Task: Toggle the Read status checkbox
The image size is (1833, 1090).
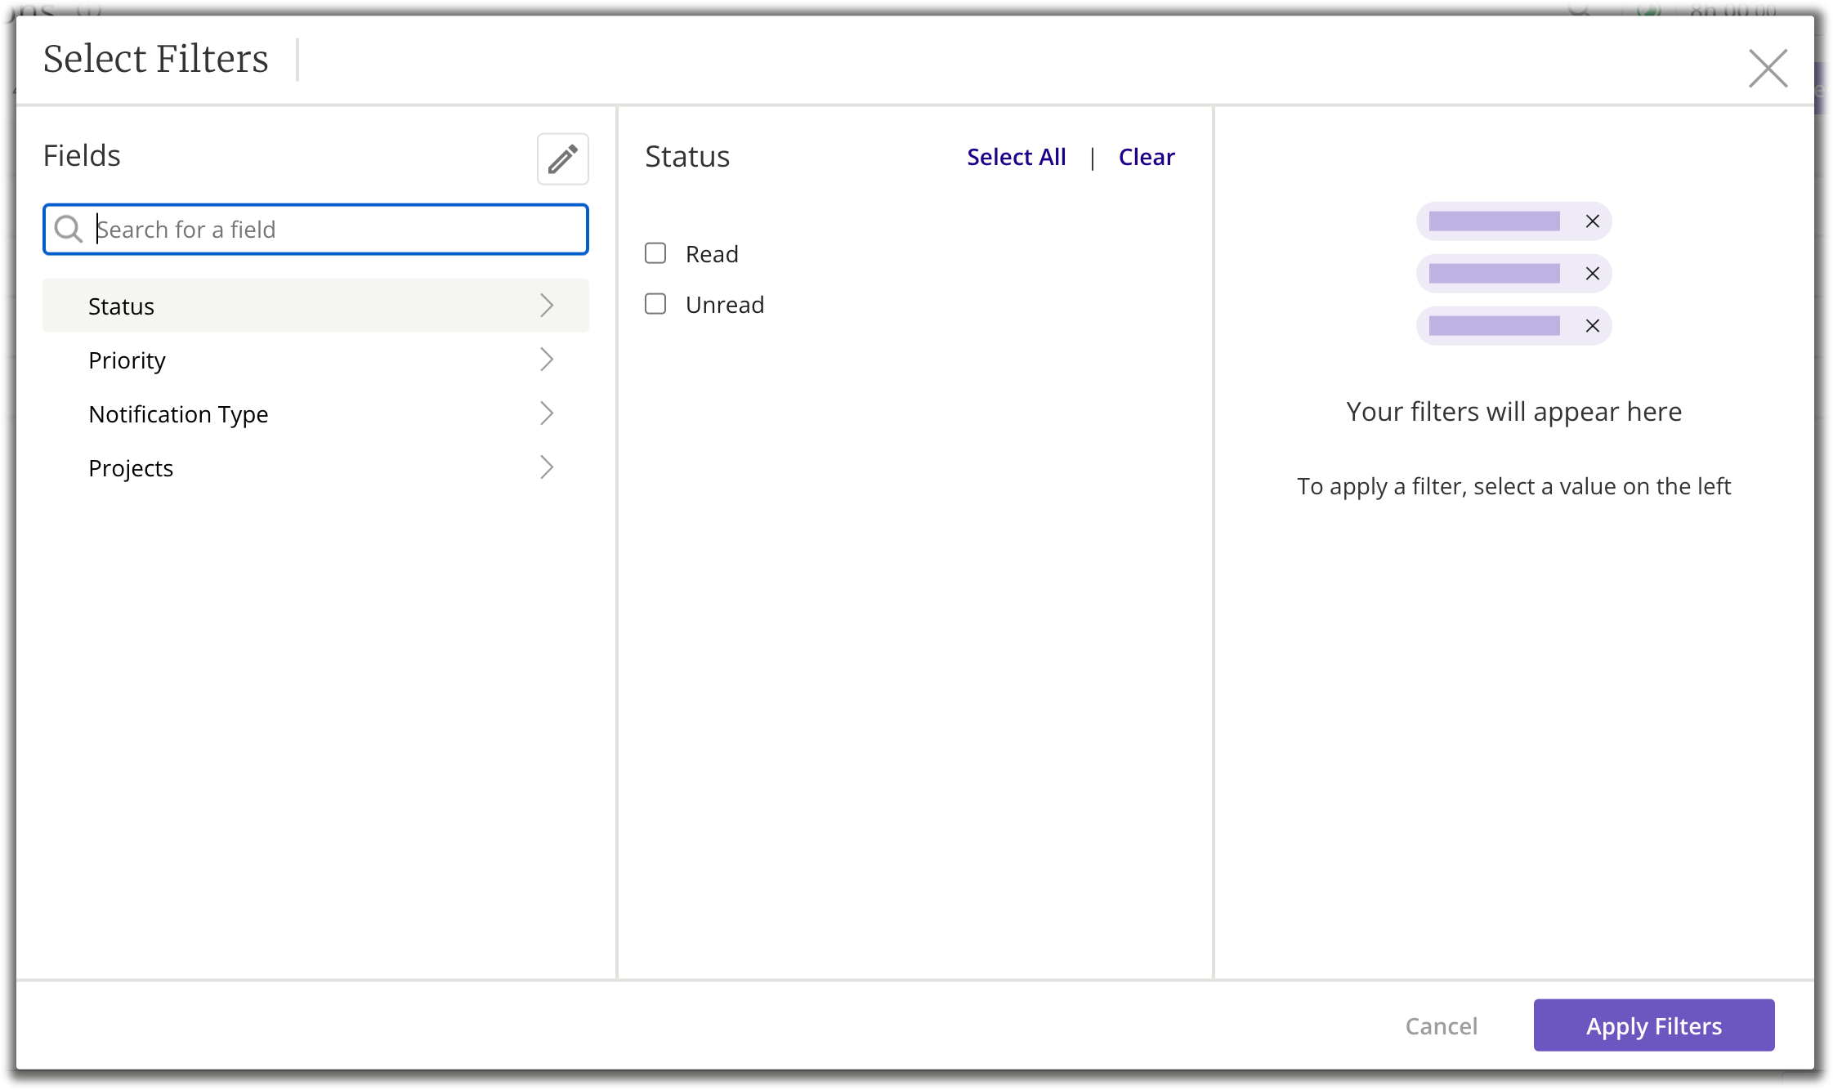Action: pos(656,253)
